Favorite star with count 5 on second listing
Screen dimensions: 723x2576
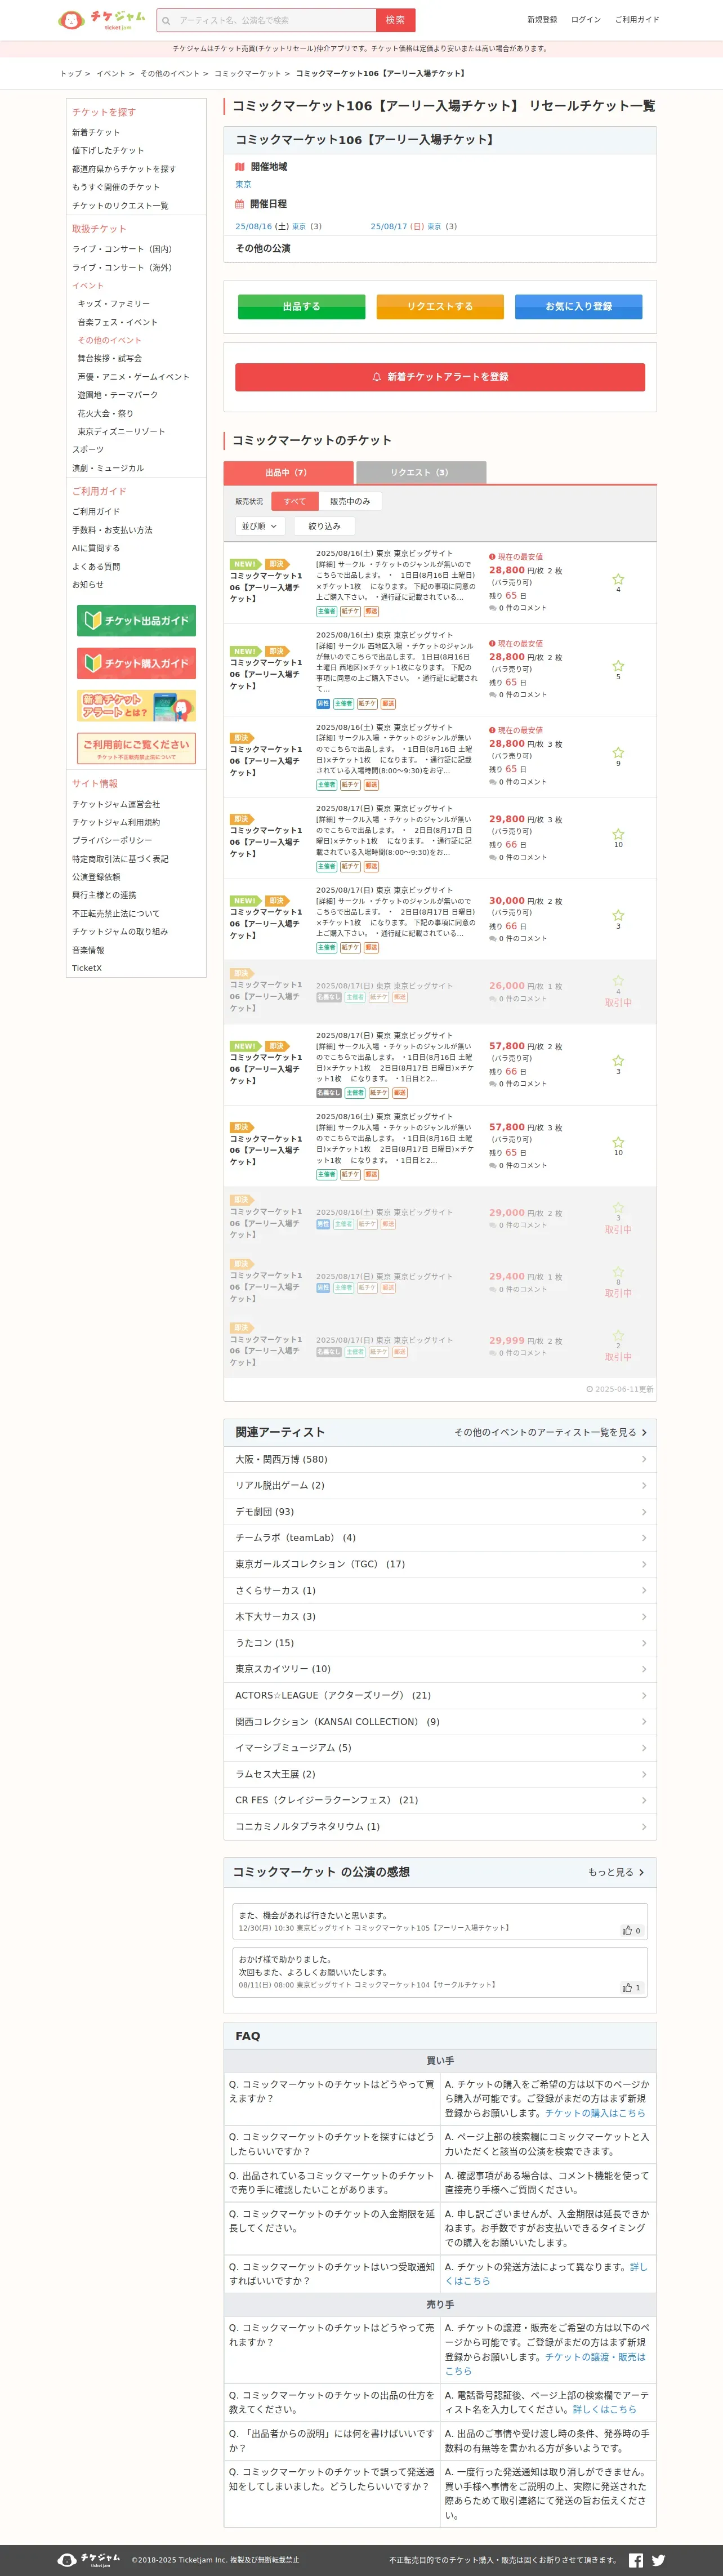click(618, 666)
